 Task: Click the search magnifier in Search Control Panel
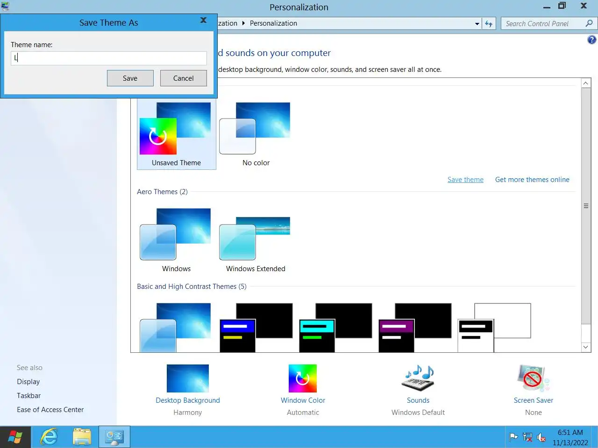click(589, 23)
